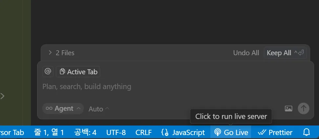This screenshot has height=139, width=319.
Task: Click the image attachment icon
Action: coord(288,108)
